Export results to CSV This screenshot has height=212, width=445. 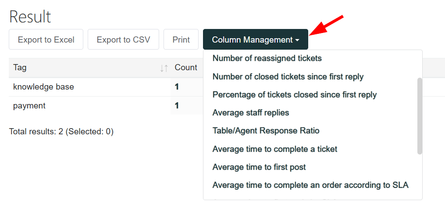coord(123,40)
